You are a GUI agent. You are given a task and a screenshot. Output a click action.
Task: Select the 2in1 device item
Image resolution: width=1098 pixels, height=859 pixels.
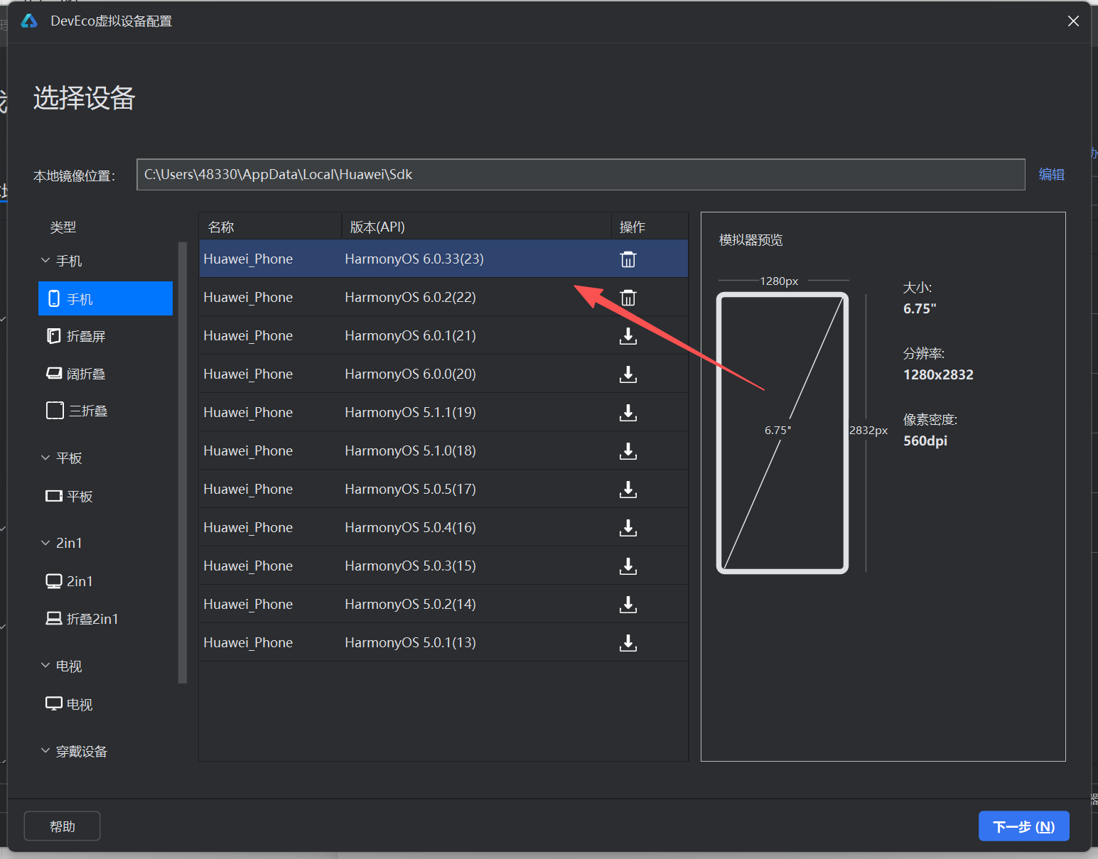[x=105, y=581]
